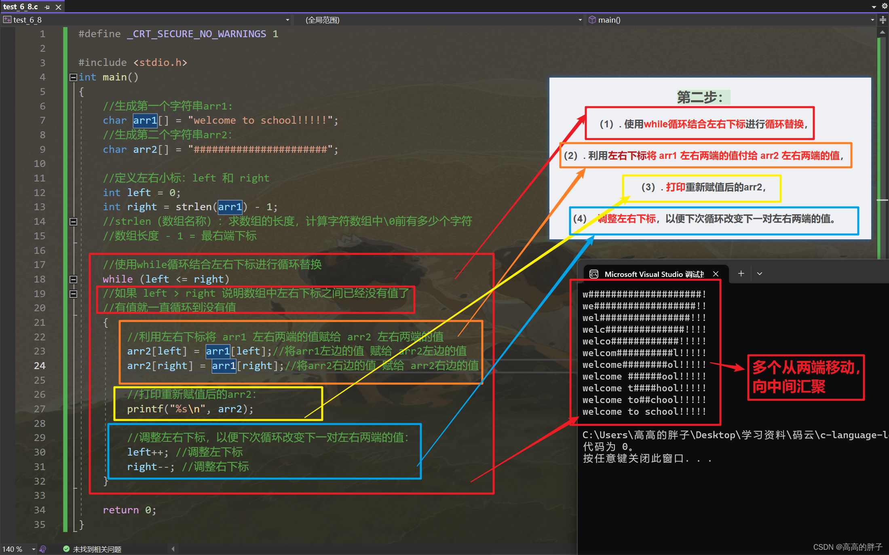Expand the main() member dropdown
Screen dimensions: 889x555
coord(872,20)
